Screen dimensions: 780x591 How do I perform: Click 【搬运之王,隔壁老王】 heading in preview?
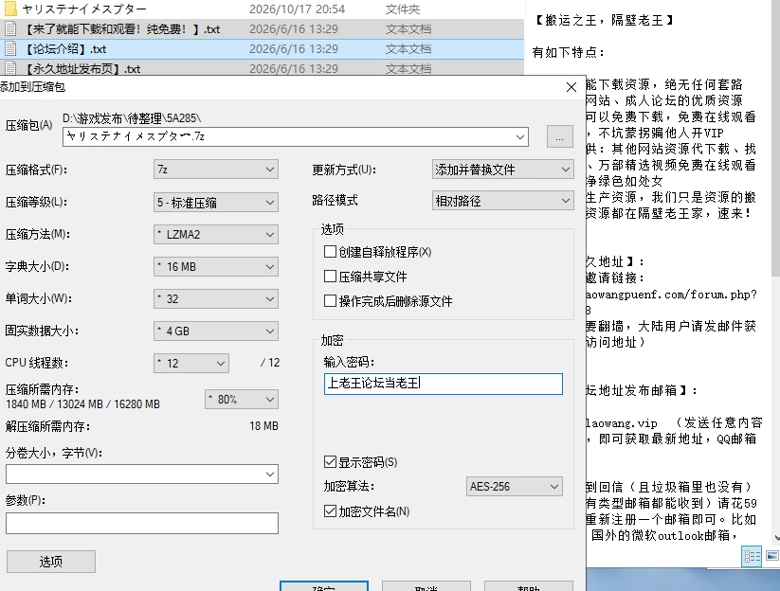pyautogui.click(x=604, y=21)
